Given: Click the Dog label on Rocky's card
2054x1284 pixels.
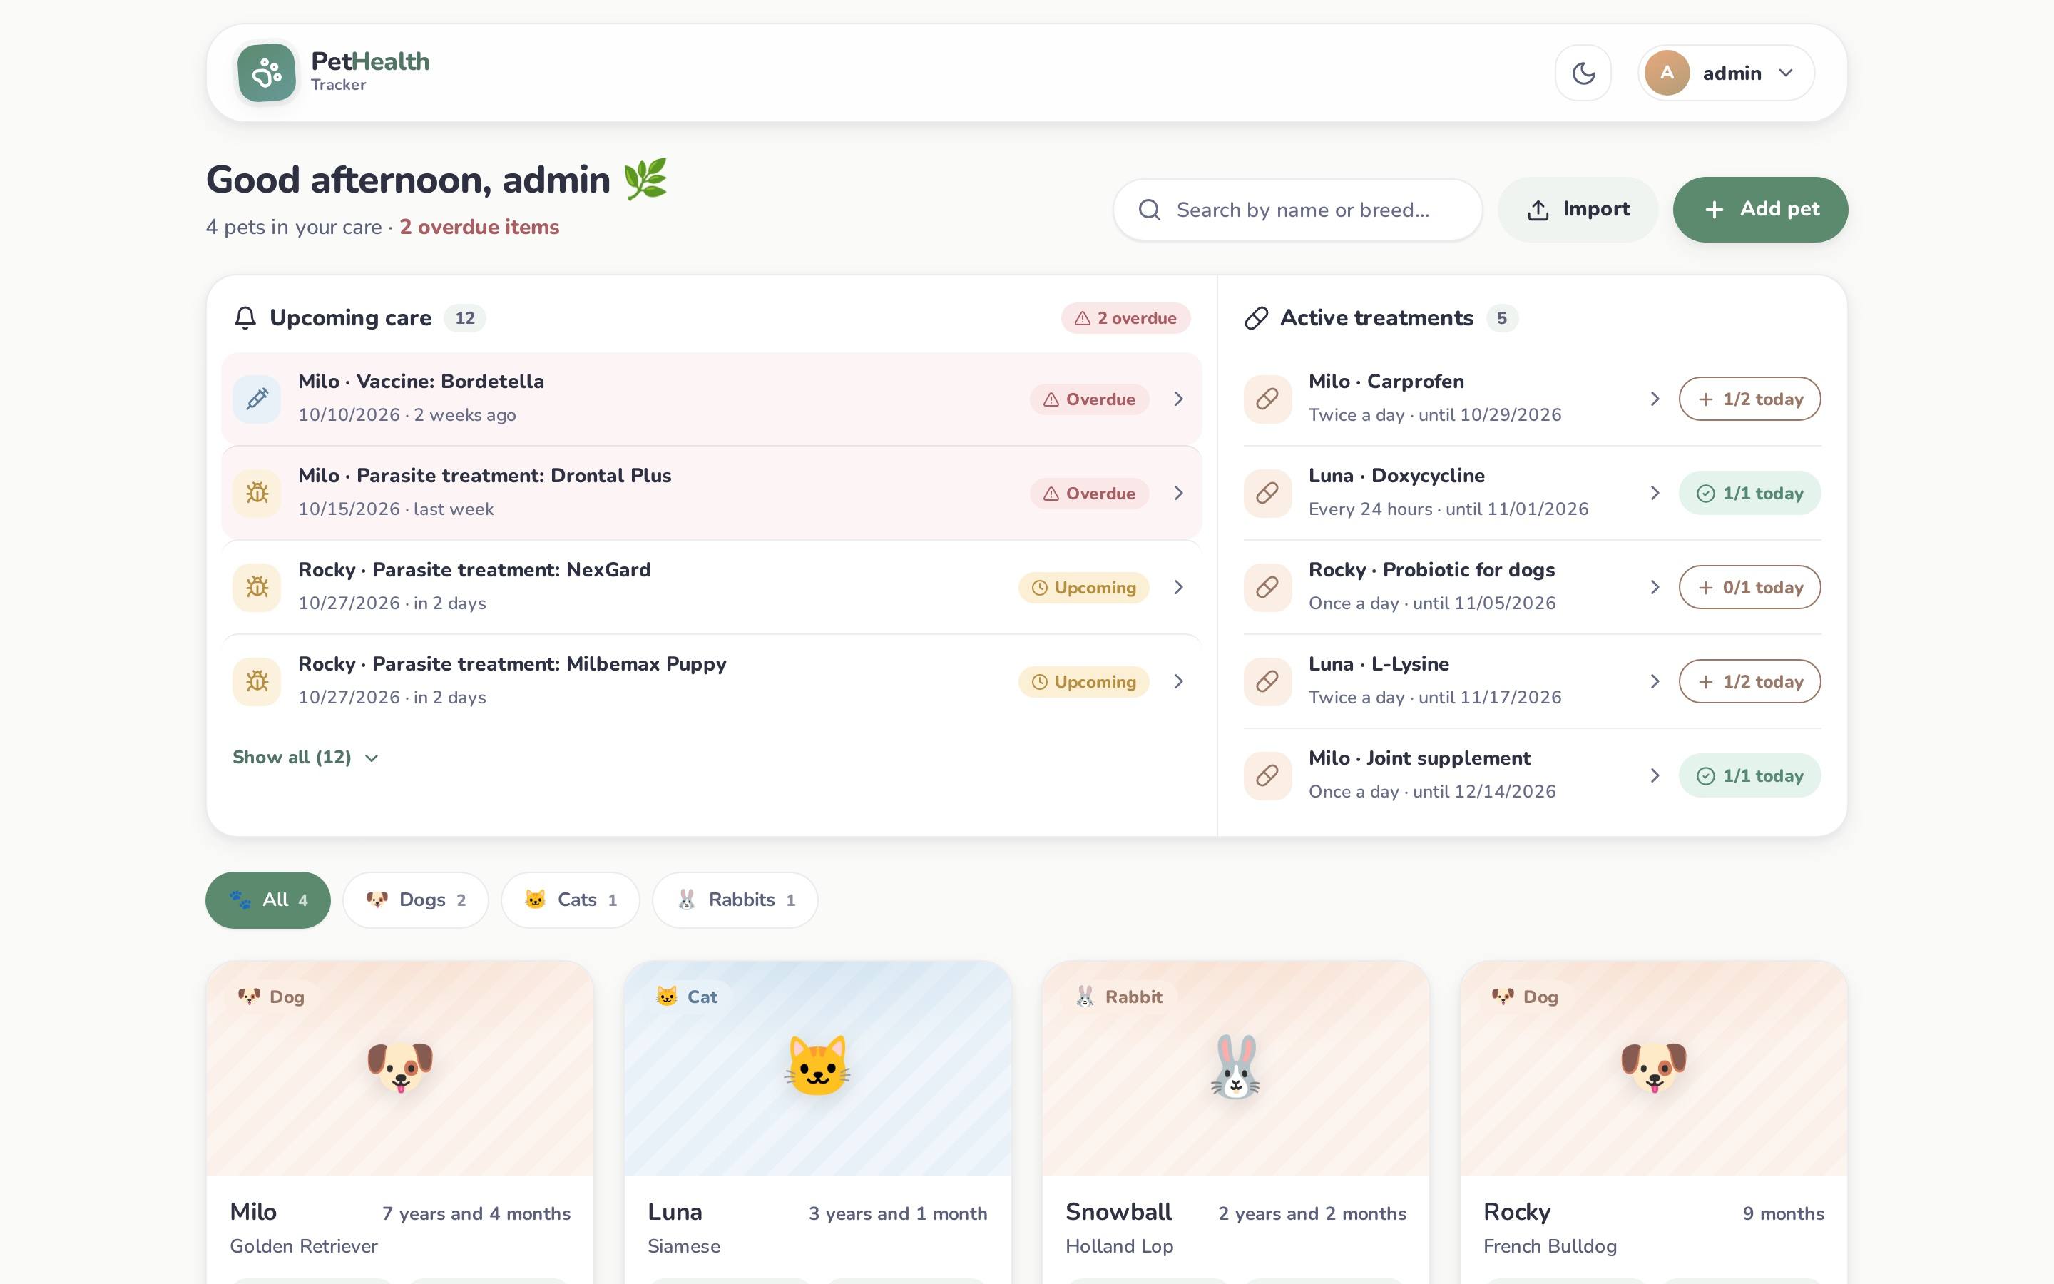Looking at the screenshot, I should (1526, 997).
